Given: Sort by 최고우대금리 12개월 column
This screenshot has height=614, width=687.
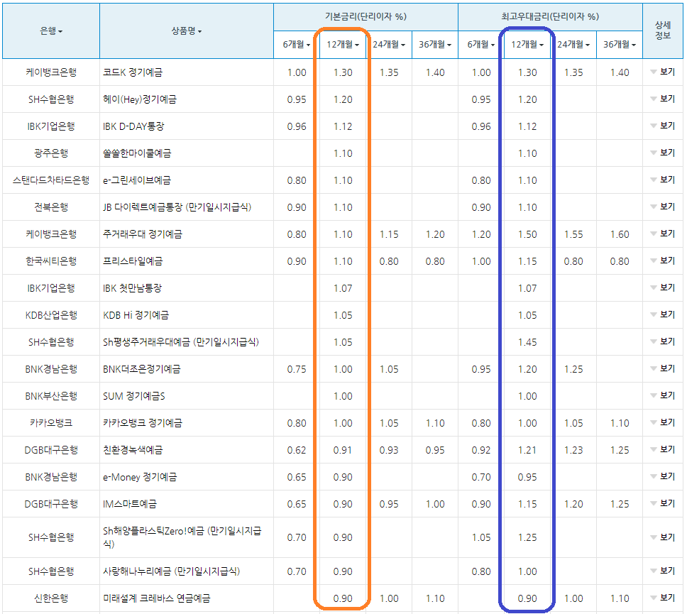Looking at the screenshot, I should point(527,44).
